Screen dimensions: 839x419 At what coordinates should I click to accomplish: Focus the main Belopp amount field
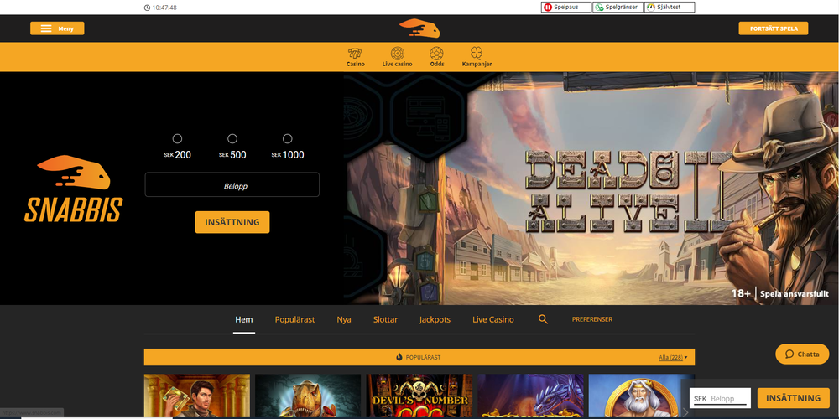pyautogui.click(x=232, y=184)
